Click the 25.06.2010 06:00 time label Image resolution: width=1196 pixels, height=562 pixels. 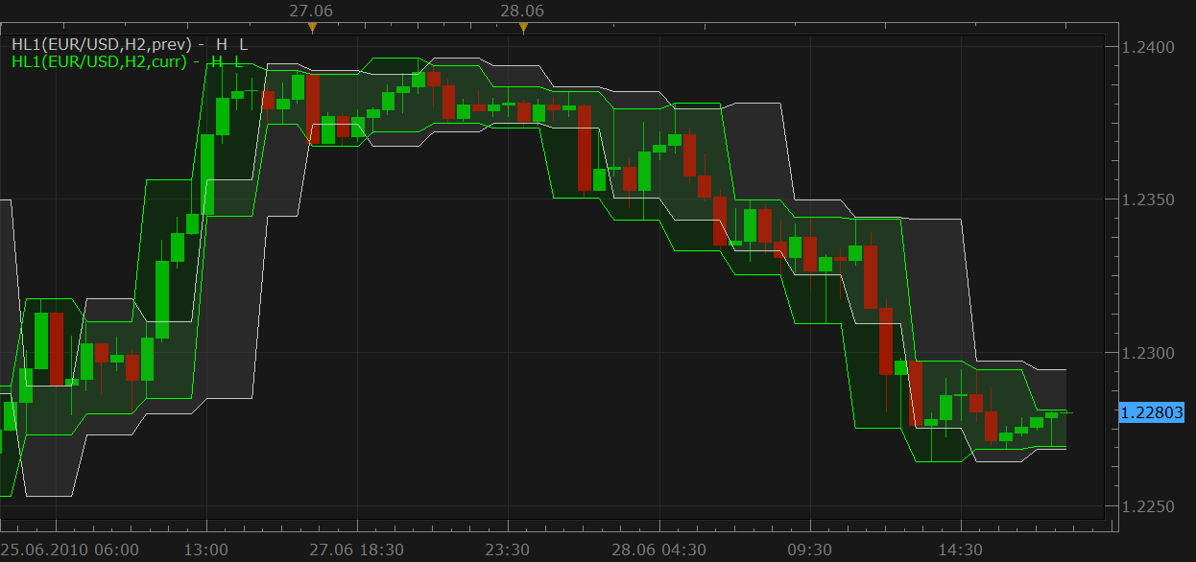click(70, 550)
